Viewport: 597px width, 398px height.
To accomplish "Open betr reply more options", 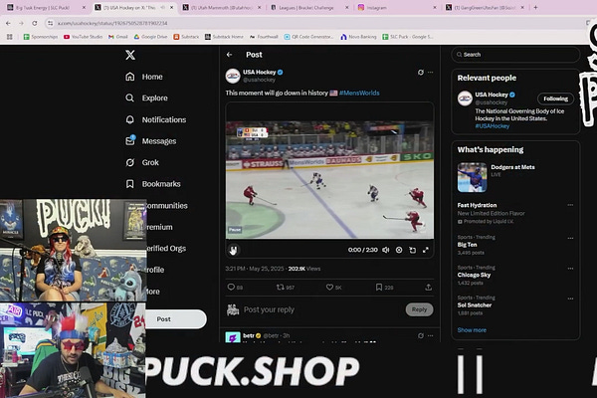I will click(x=430, y=335).
